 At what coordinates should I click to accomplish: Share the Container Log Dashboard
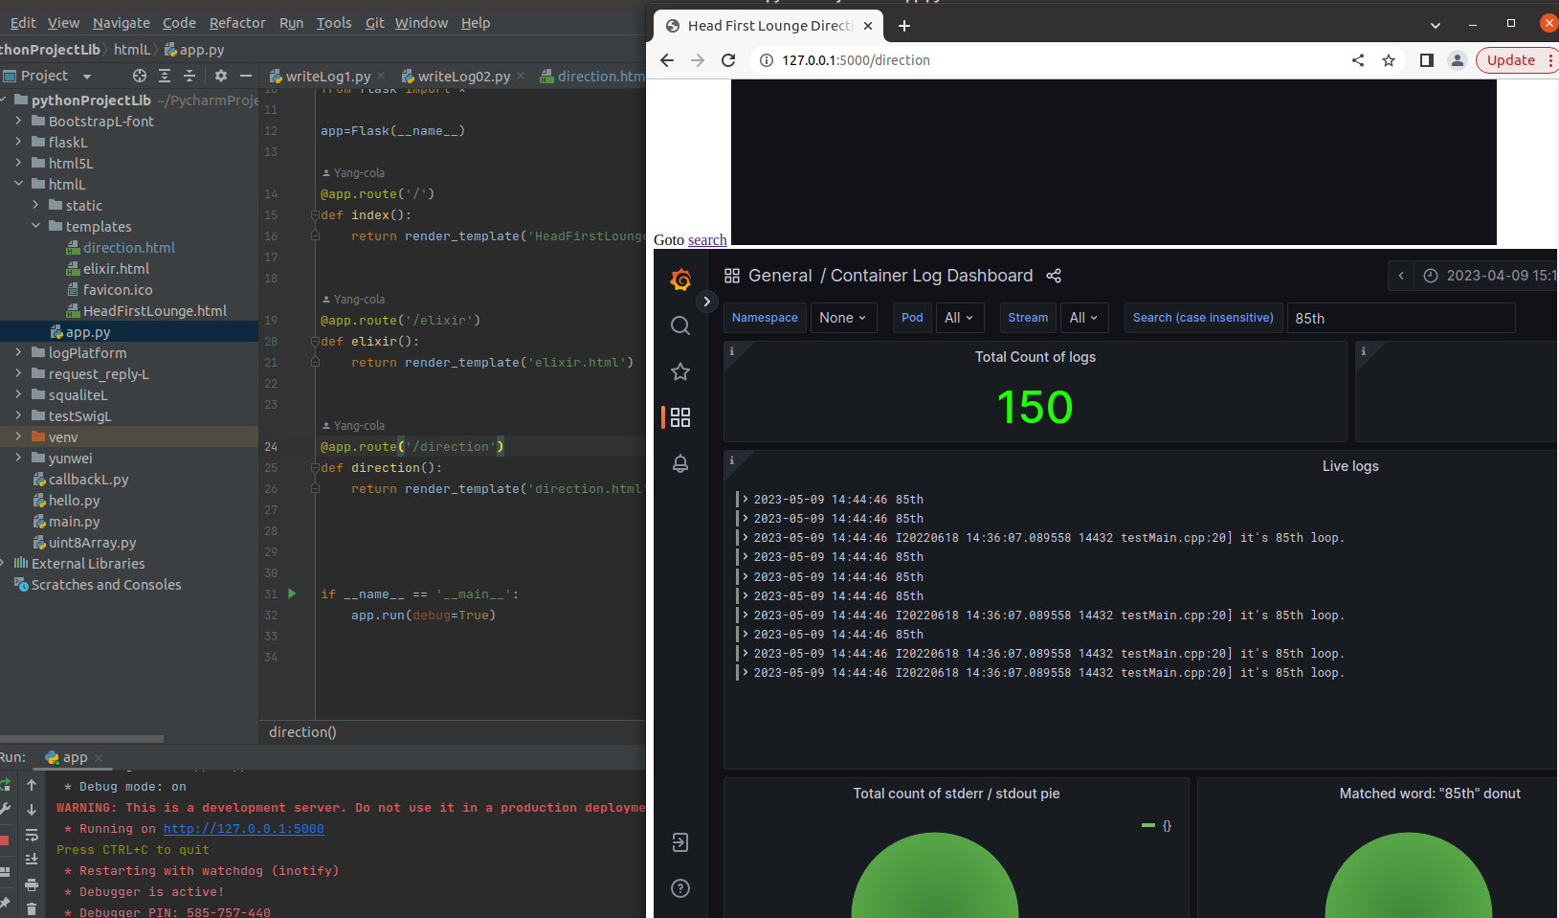click(x=1054, y=276)
